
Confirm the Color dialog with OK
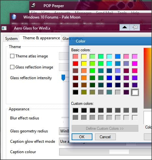pos(82,137)
